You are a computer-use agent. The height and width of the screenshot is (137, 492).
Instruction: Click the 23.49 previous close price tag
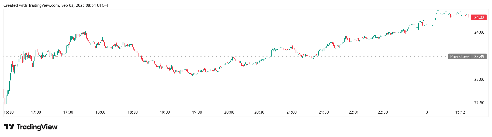coord(479,57)
